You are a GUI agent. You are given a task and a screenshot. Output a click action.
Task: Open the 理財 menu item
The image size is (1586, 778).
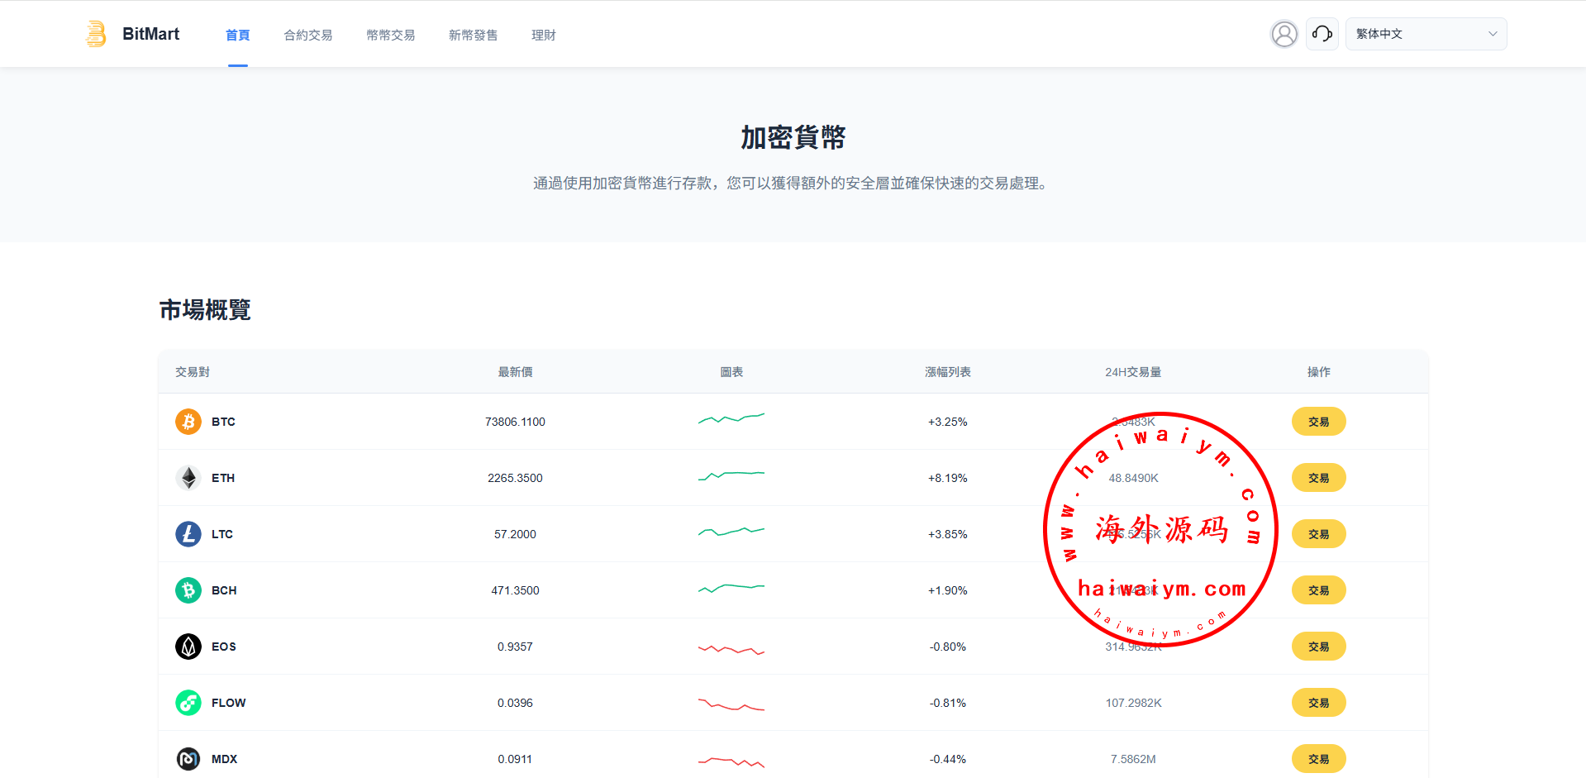543,35
